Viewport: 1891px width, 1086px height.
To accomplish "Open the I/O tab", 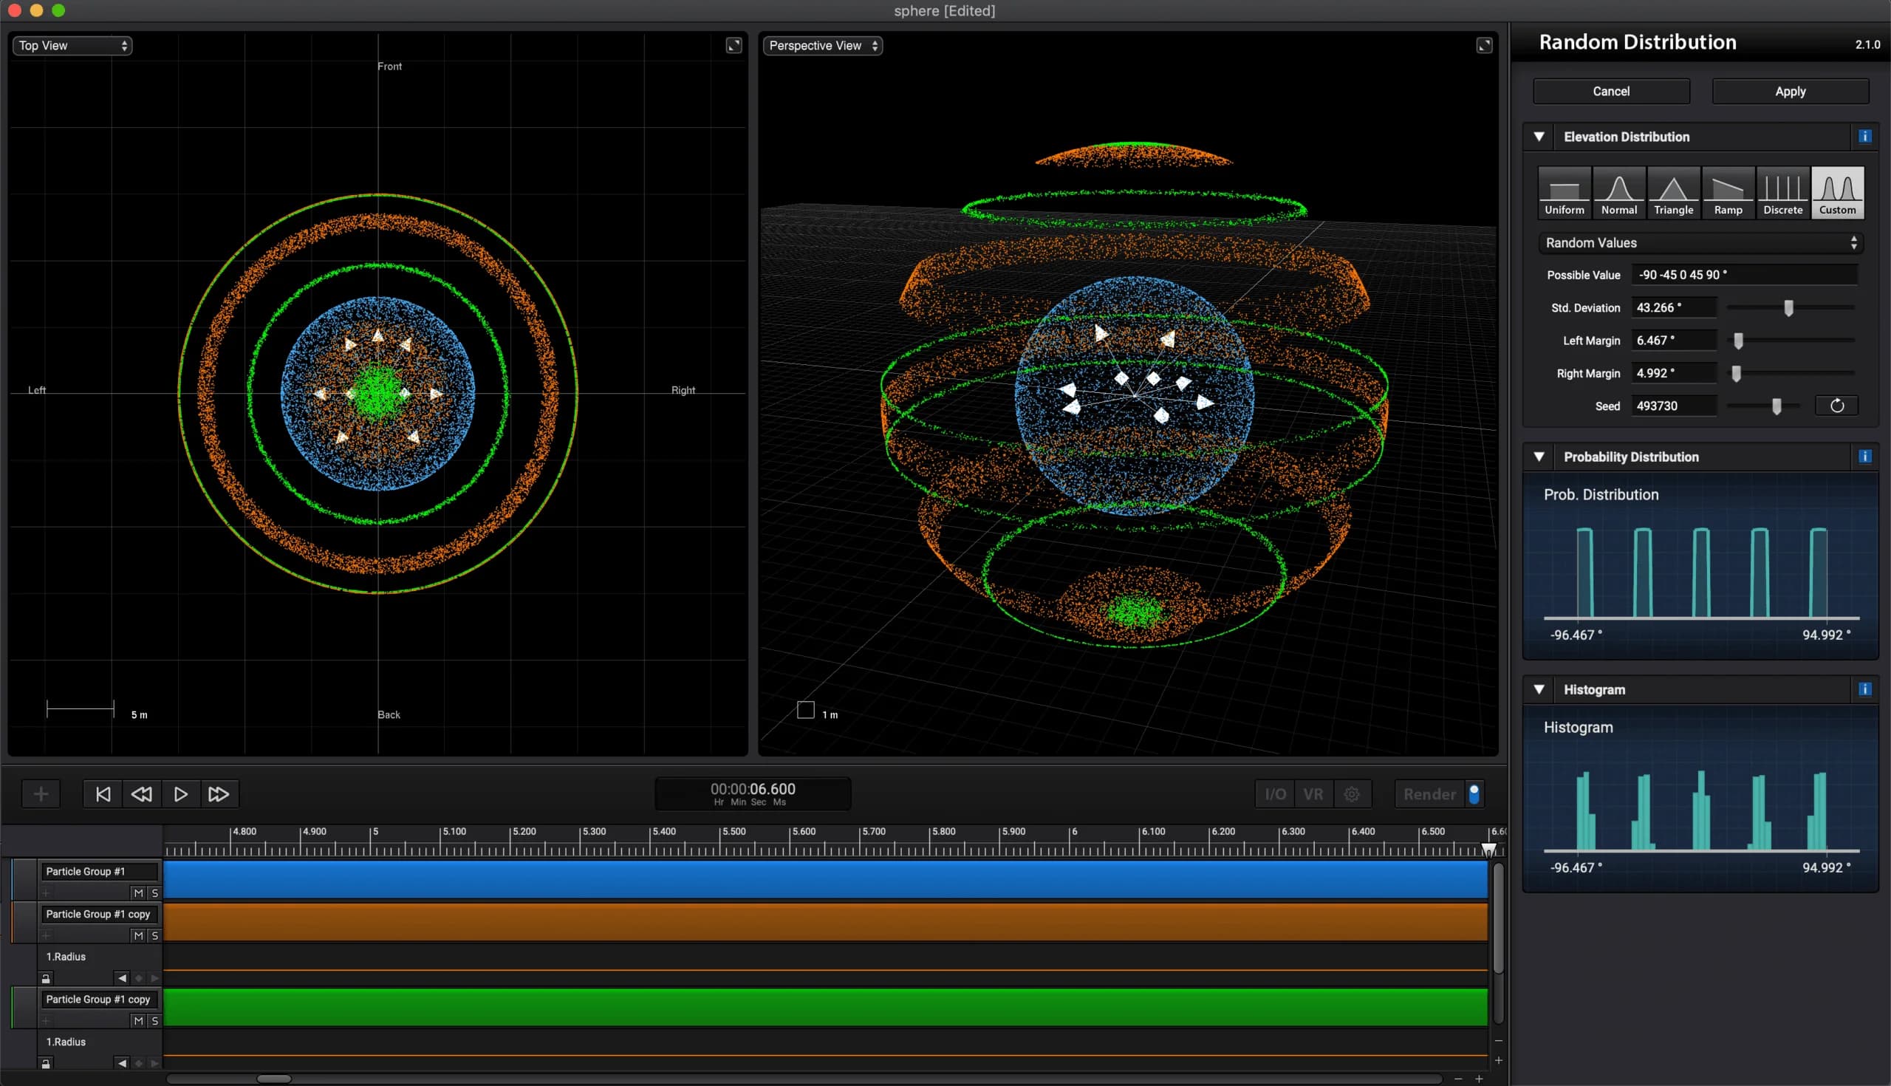I will click(1275, 793).
